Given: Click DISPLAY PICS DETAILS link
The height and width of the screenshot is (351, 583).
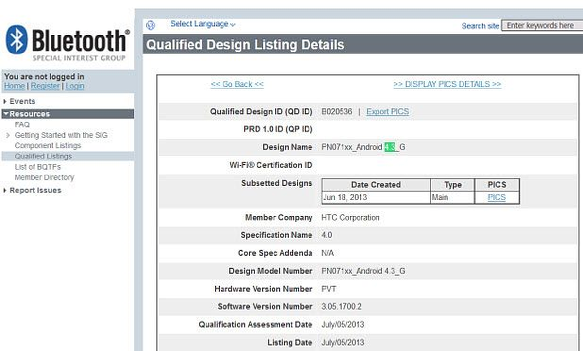Looking at the screenshot, I should click(x=447, y=84).
